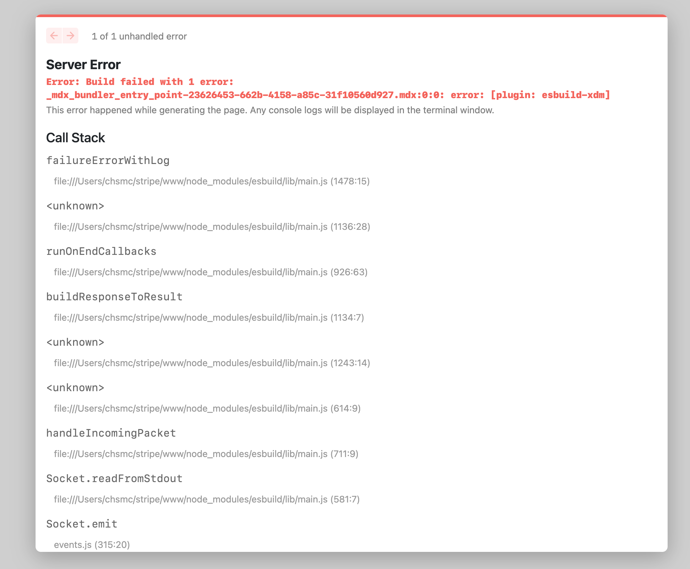This screenshot has width=690, height=569.
Task: Click the Call Stack heading
Action: click(x=76, y=138)
